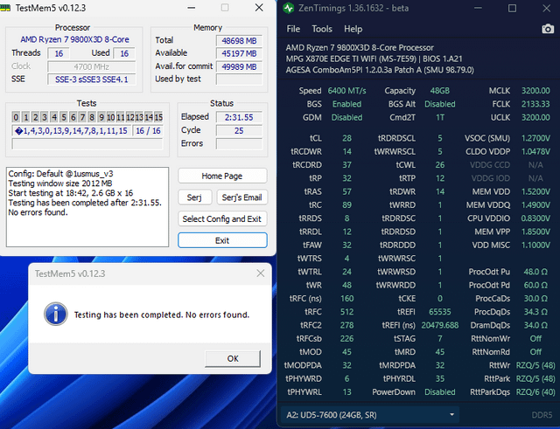The height and width of the screenshot is (429, 560).
Task: Click the RttParkDqs RZQ/6 (40) value
Action: [x=535, y=392]
